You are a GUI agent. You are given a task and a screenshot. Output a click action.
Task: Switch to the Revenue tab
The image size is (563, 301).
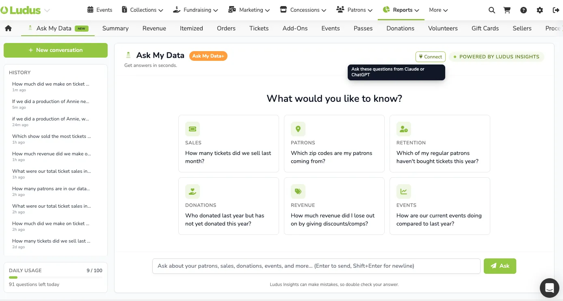click(x=154, y=28)
